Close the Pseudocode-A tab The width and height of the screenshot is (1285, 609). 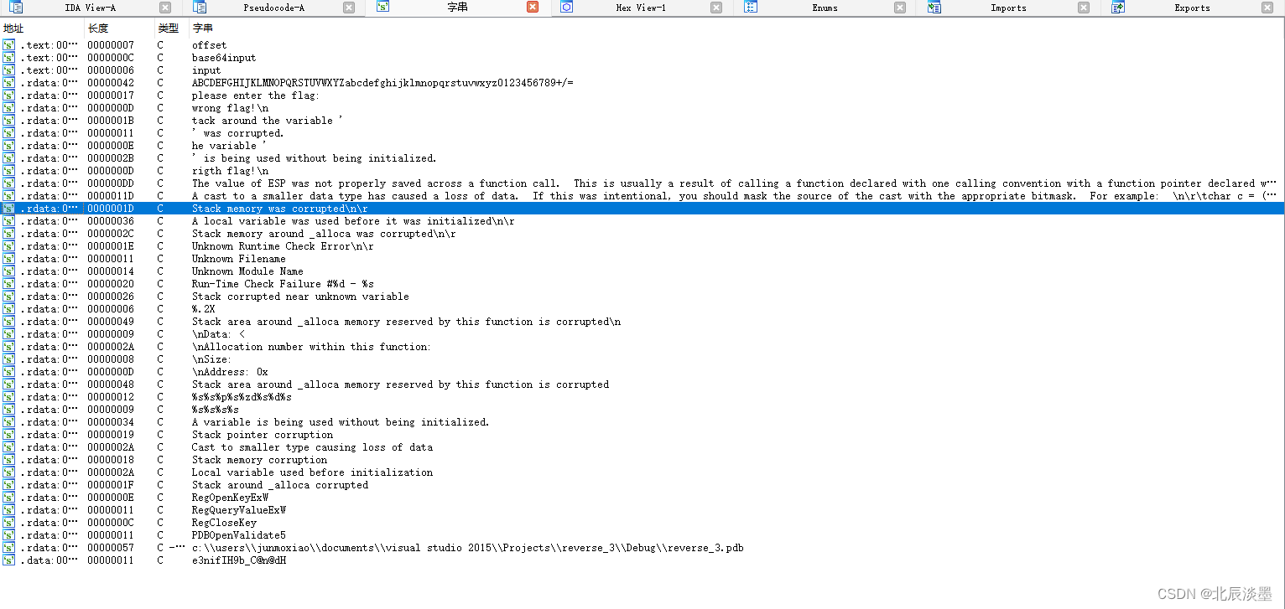[349, 8]
